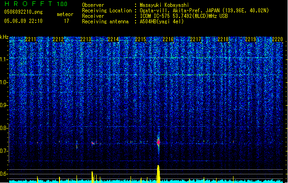Click the 'Receiving Location' label
Viewport: 288px width, 183px height.
107,11
